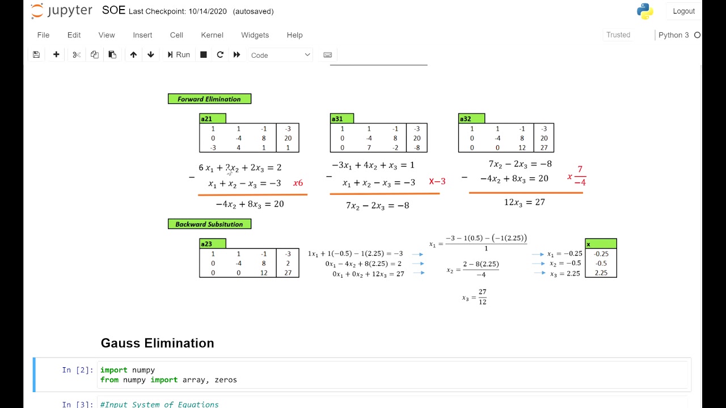This screenshot has height=408, width=726.
Task: Move selected cell down arrow
Action: tap(151, 55)
